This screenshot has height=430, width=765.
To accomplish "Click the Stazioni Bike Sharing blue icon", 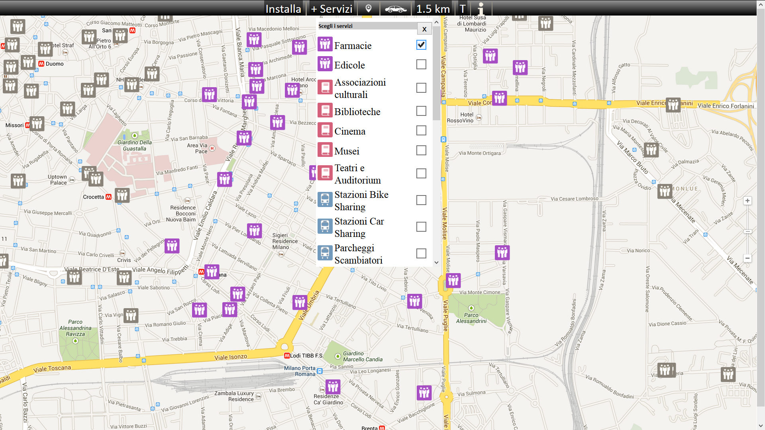I will (x=325, y=200).
